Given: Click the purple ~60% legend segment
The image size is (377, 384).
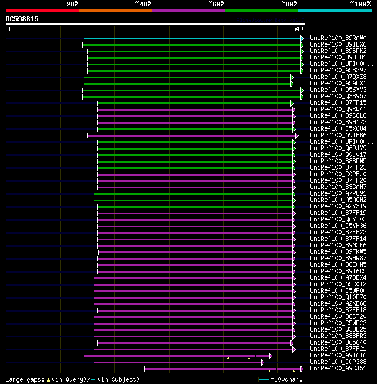Looking at the screenshot, I should pyautogui.click(x=188, y=11).
